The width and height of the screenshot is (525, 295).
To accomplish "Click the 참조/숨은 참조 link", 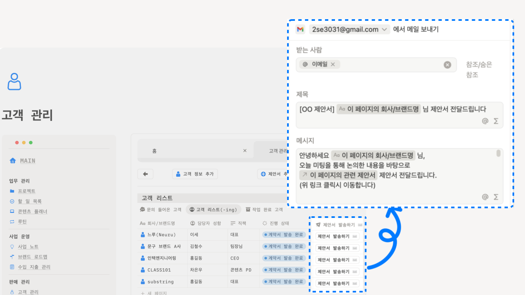I will point(479,70).
